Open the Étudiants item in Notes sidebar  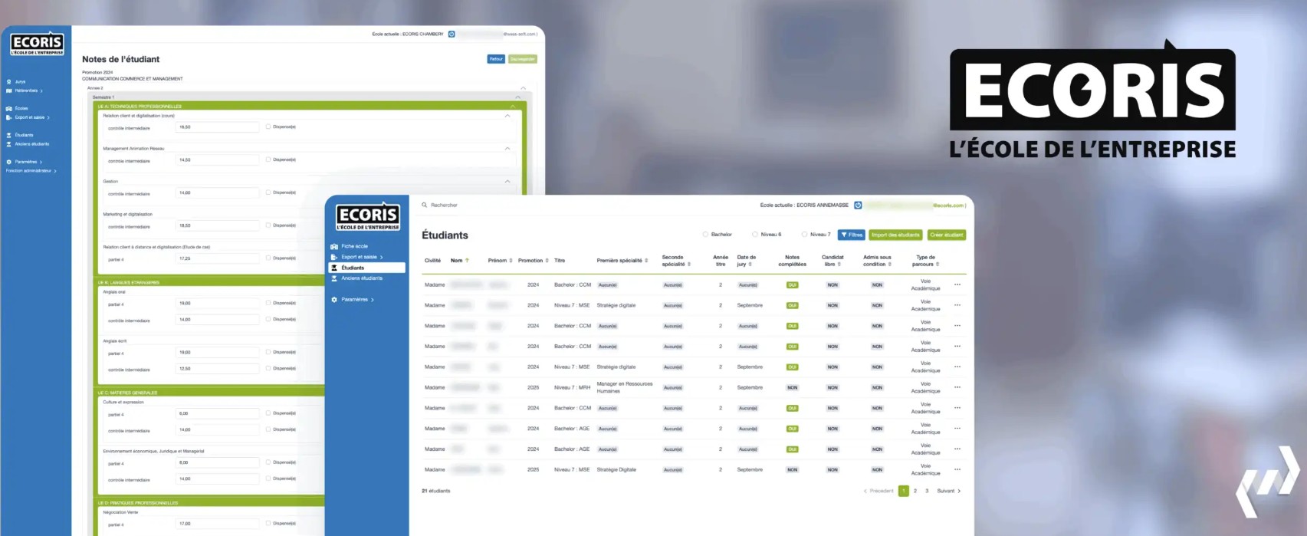pos(24,135)
